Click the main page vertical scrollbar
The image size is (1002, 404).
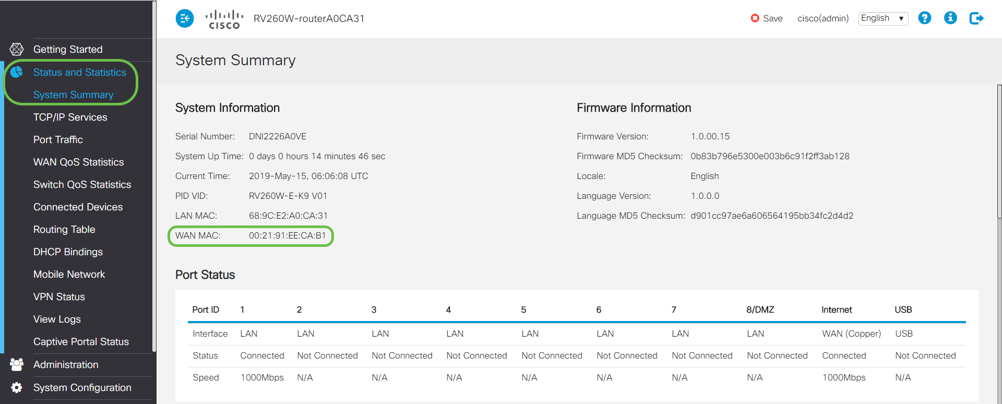click(999, 151)
